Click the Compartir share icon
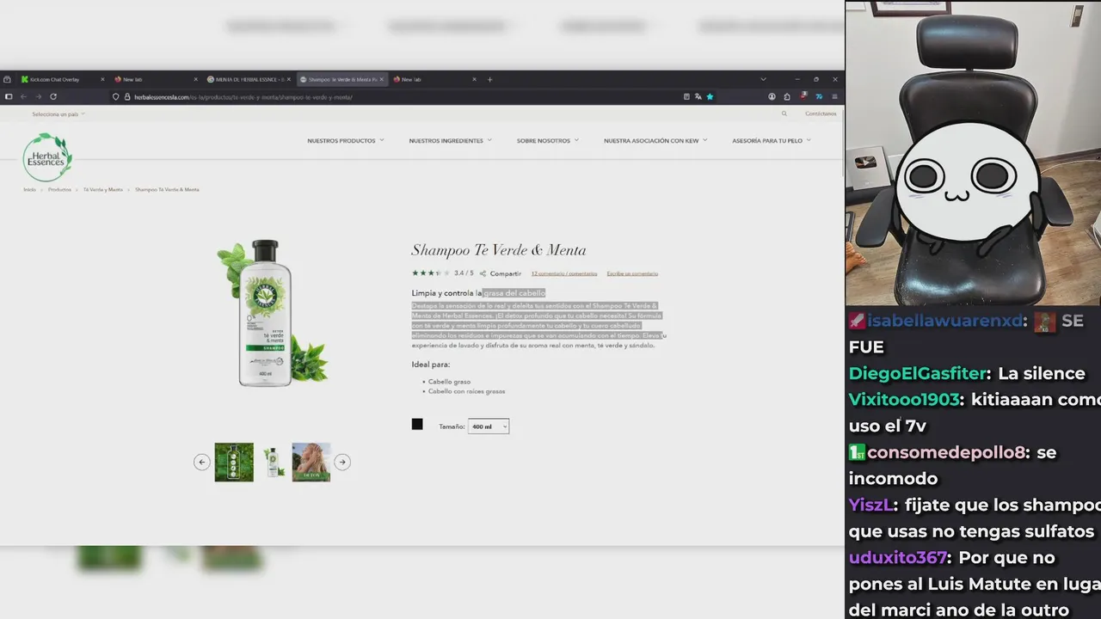1101x619 pixels. 483,273
